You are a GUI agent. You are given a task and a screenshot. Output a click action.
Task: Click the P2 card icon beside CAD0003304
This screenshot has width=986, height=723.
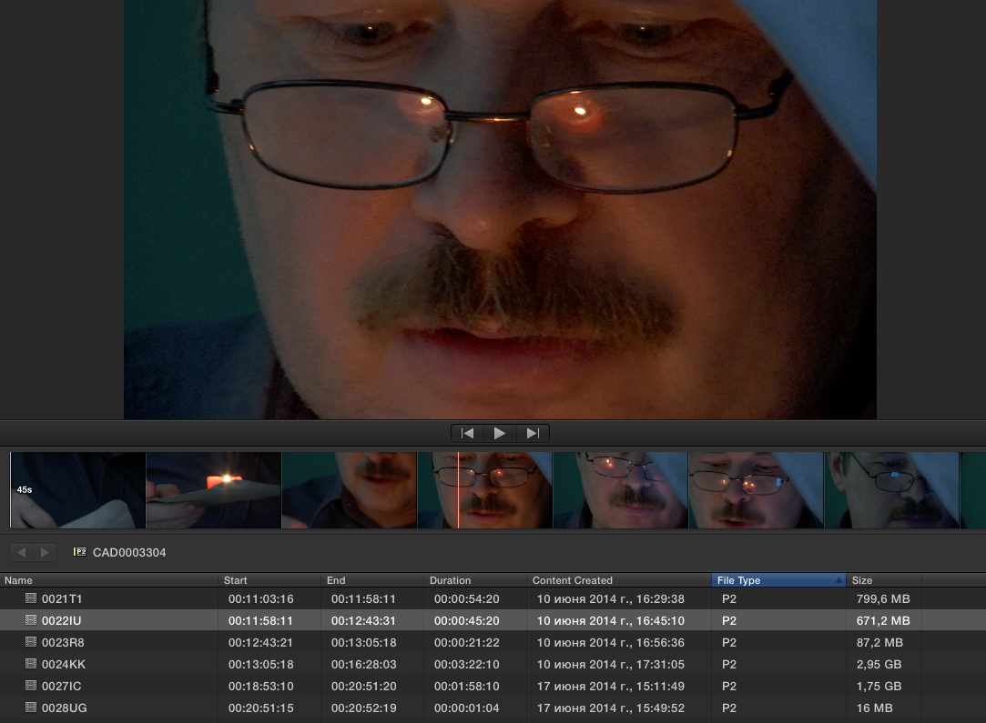click(80, 551)
